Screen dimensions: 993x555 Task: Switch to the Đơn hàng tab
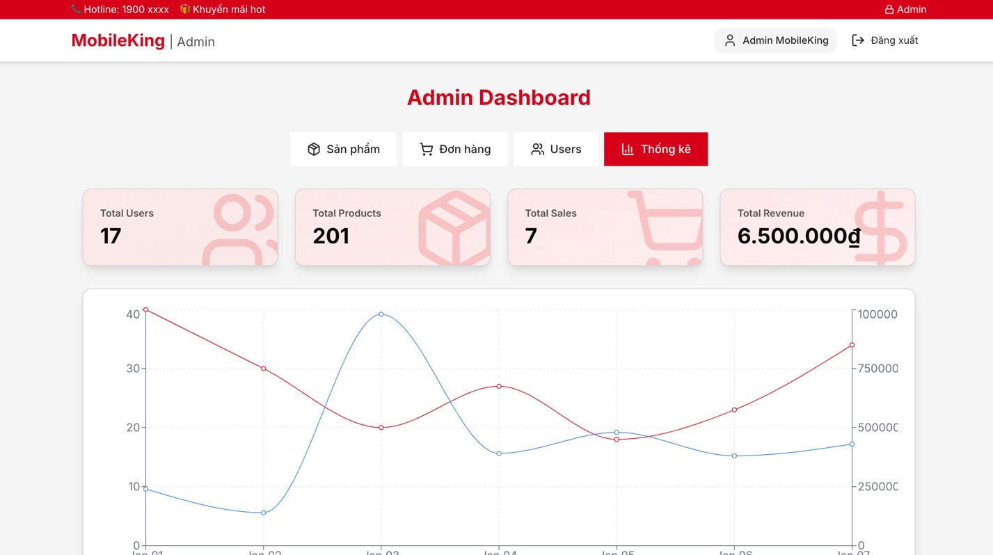tap(455, 149)
